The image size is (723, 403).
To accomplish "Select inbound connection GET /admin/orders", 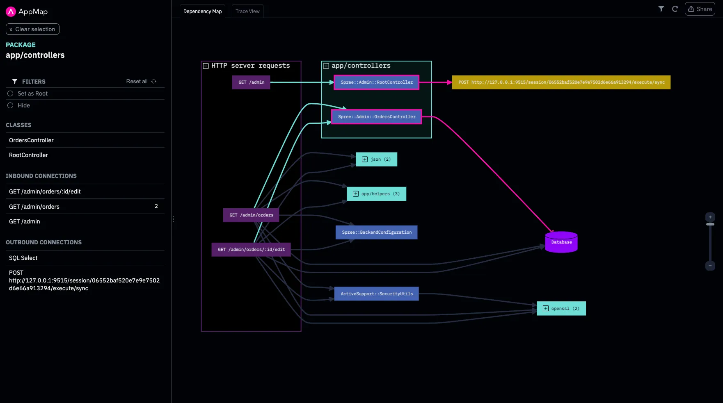I will [x=85, y=207].
